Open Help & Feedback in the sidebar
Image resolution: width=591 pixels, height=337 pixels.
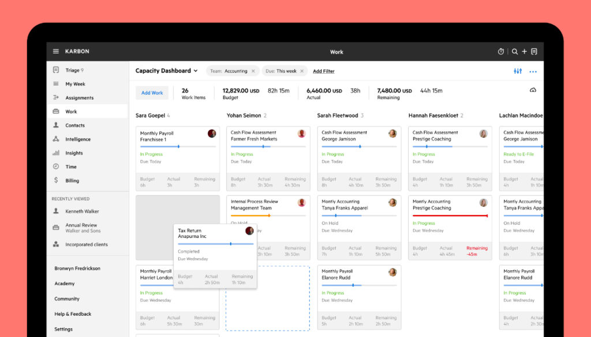click(73, 314)
